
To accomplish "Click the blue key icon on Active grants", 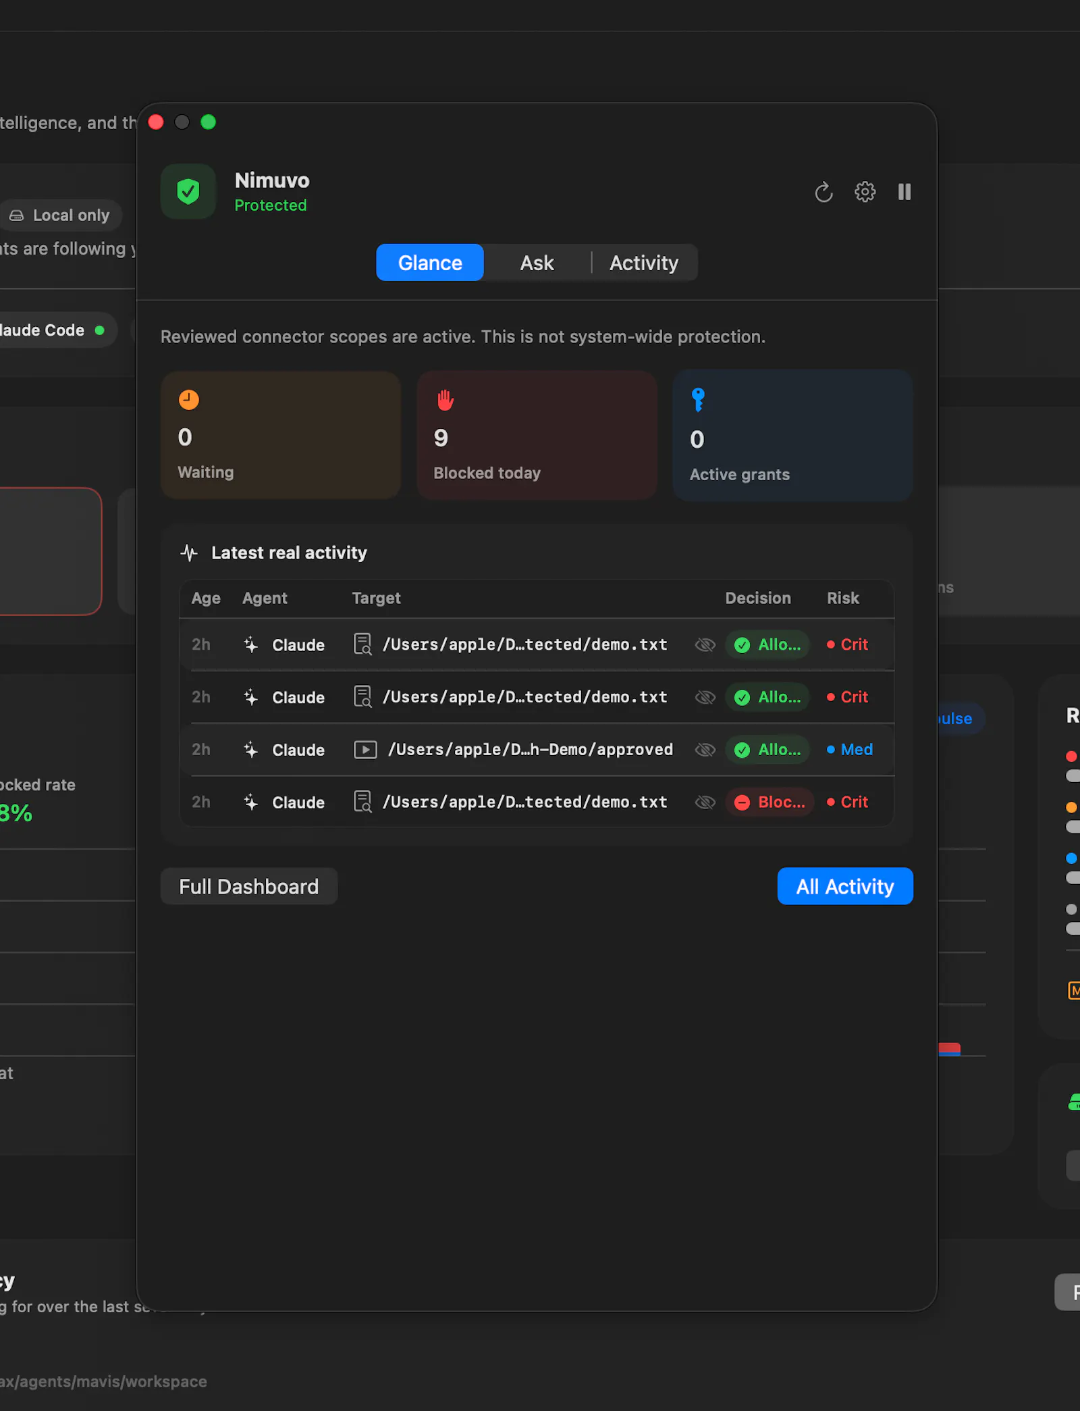I will [698, 400].
